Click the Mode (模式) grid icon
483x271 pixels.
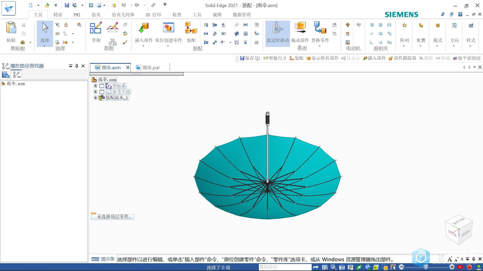coord(438,25)
